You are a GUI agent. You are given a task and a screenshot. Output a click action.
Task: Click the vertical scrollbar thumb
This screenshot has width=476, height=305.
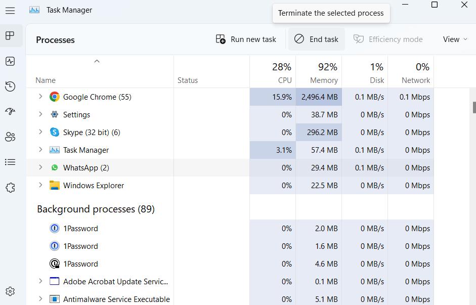click(x=474, y=107)
